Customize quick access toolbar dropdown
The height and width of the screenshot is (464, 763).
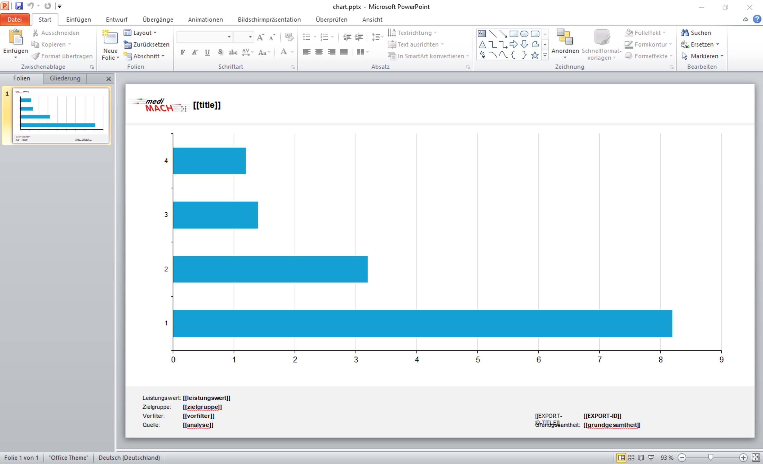pyautogui.click(x=60, y=6)
